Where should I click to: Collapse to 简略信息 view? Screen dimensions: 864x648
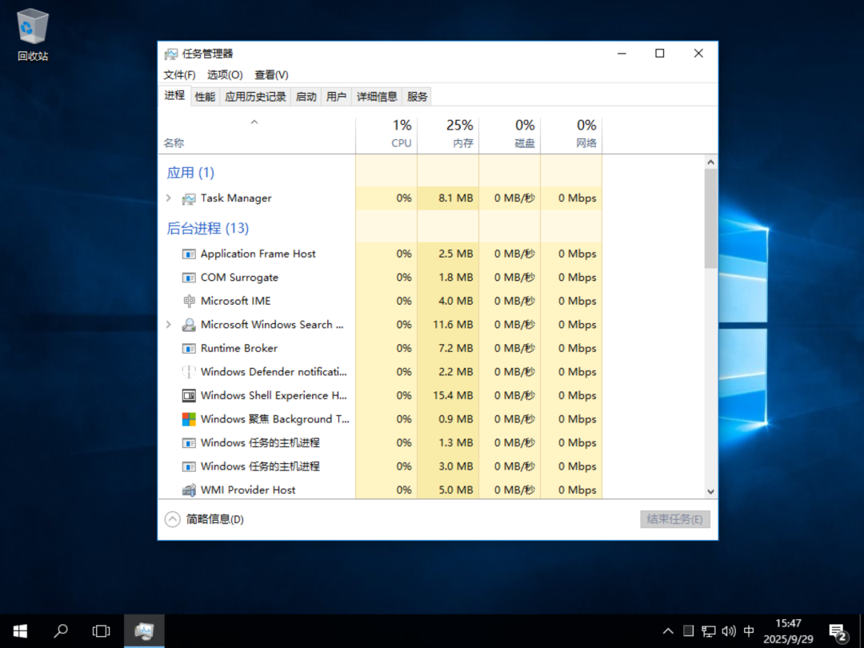[x=204, y=519]
